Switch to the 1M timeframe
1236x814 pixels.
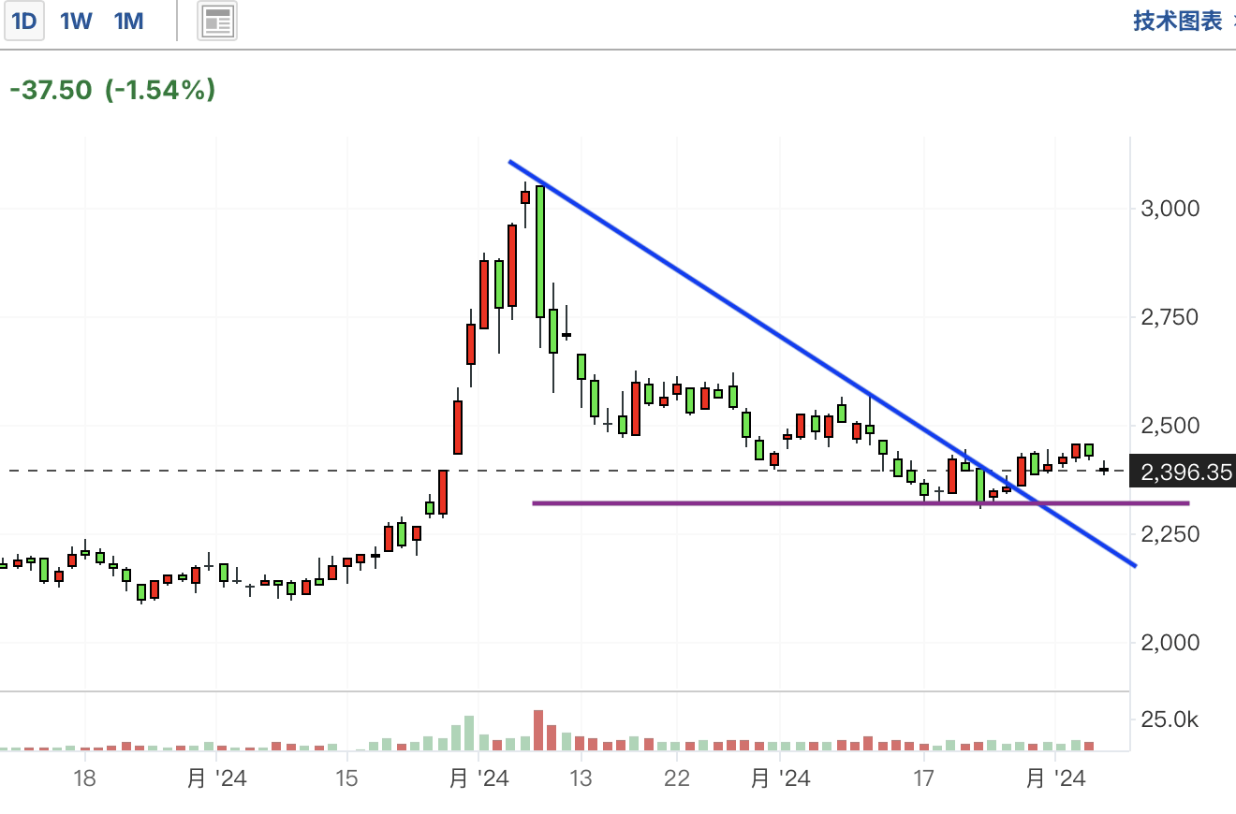click(128, 22)
